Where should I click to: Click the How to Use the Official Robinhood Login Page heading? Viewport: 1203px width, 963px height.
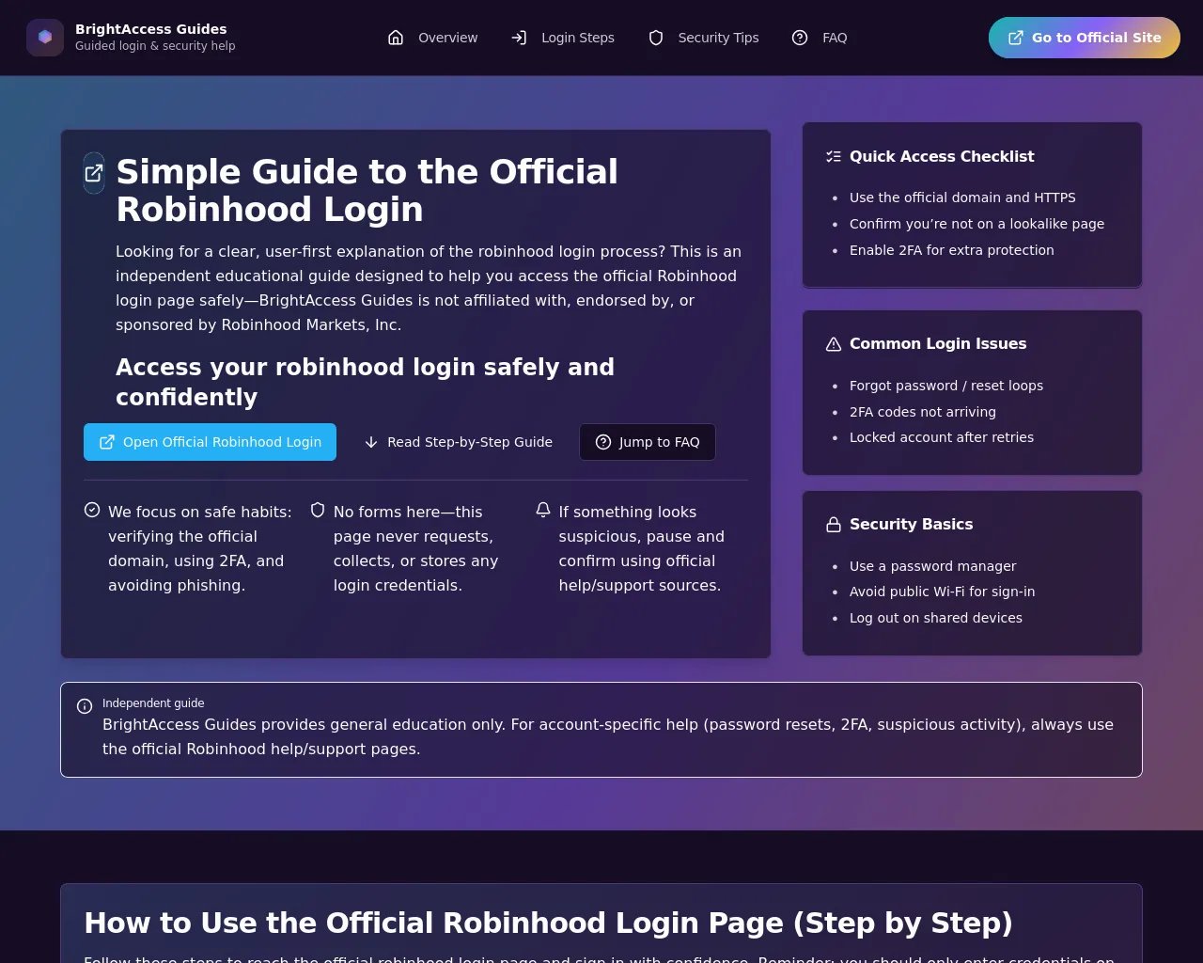[548, 924]
